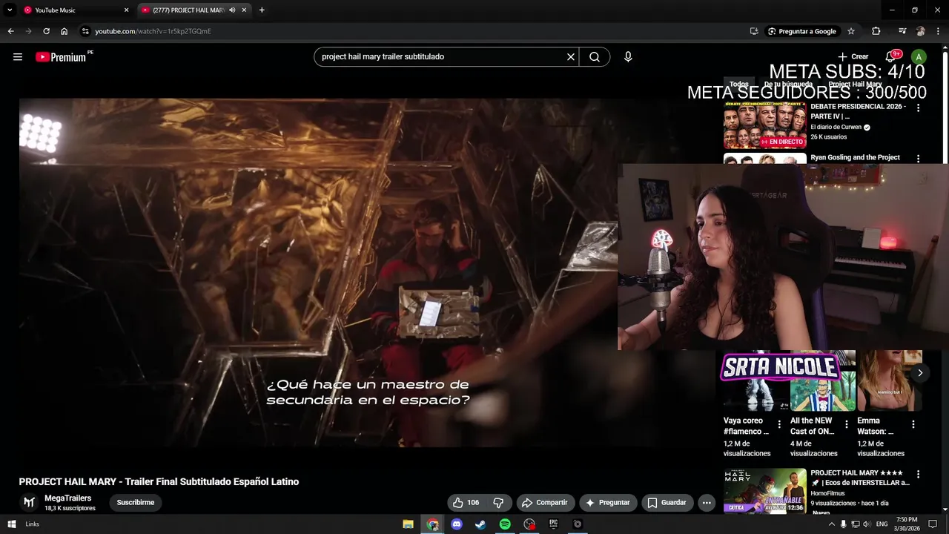Viewport: 949px width, 534px height.
Task: Open Chrome three-dot menu
Action: pyautogui.click(x=938, y=31)
